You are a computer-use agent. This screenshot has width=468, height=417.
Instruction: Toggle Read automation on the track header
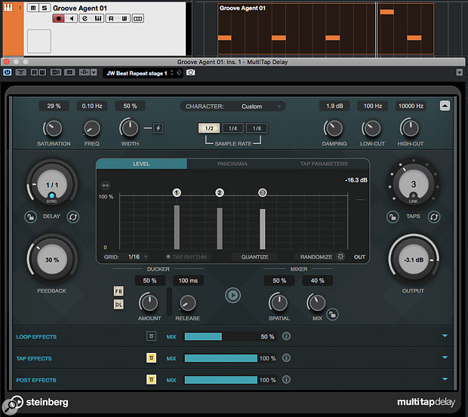tap(111, 19)
